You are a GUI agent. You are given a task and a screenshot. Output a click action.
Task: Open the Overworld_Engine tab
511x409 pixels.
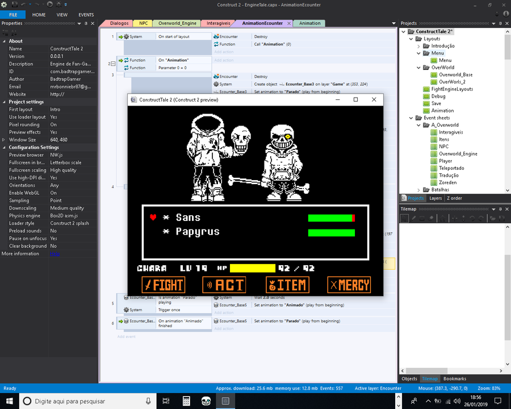pos(177,23)
